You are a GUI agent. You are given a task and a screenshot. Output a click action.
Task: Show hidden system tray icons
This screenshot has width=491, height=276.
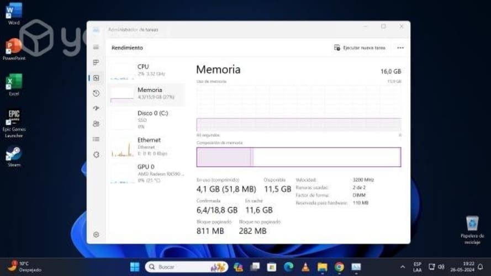click(x=402, y=267)
